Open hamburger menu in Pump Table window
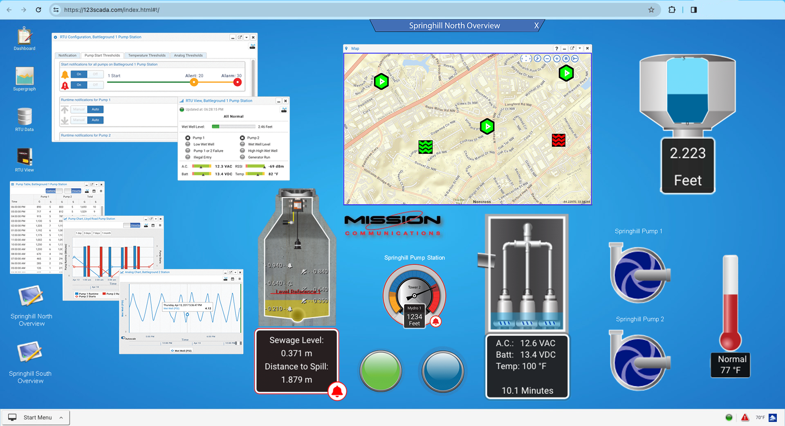This screenshot has height=426, width=785. click(101, 191)
